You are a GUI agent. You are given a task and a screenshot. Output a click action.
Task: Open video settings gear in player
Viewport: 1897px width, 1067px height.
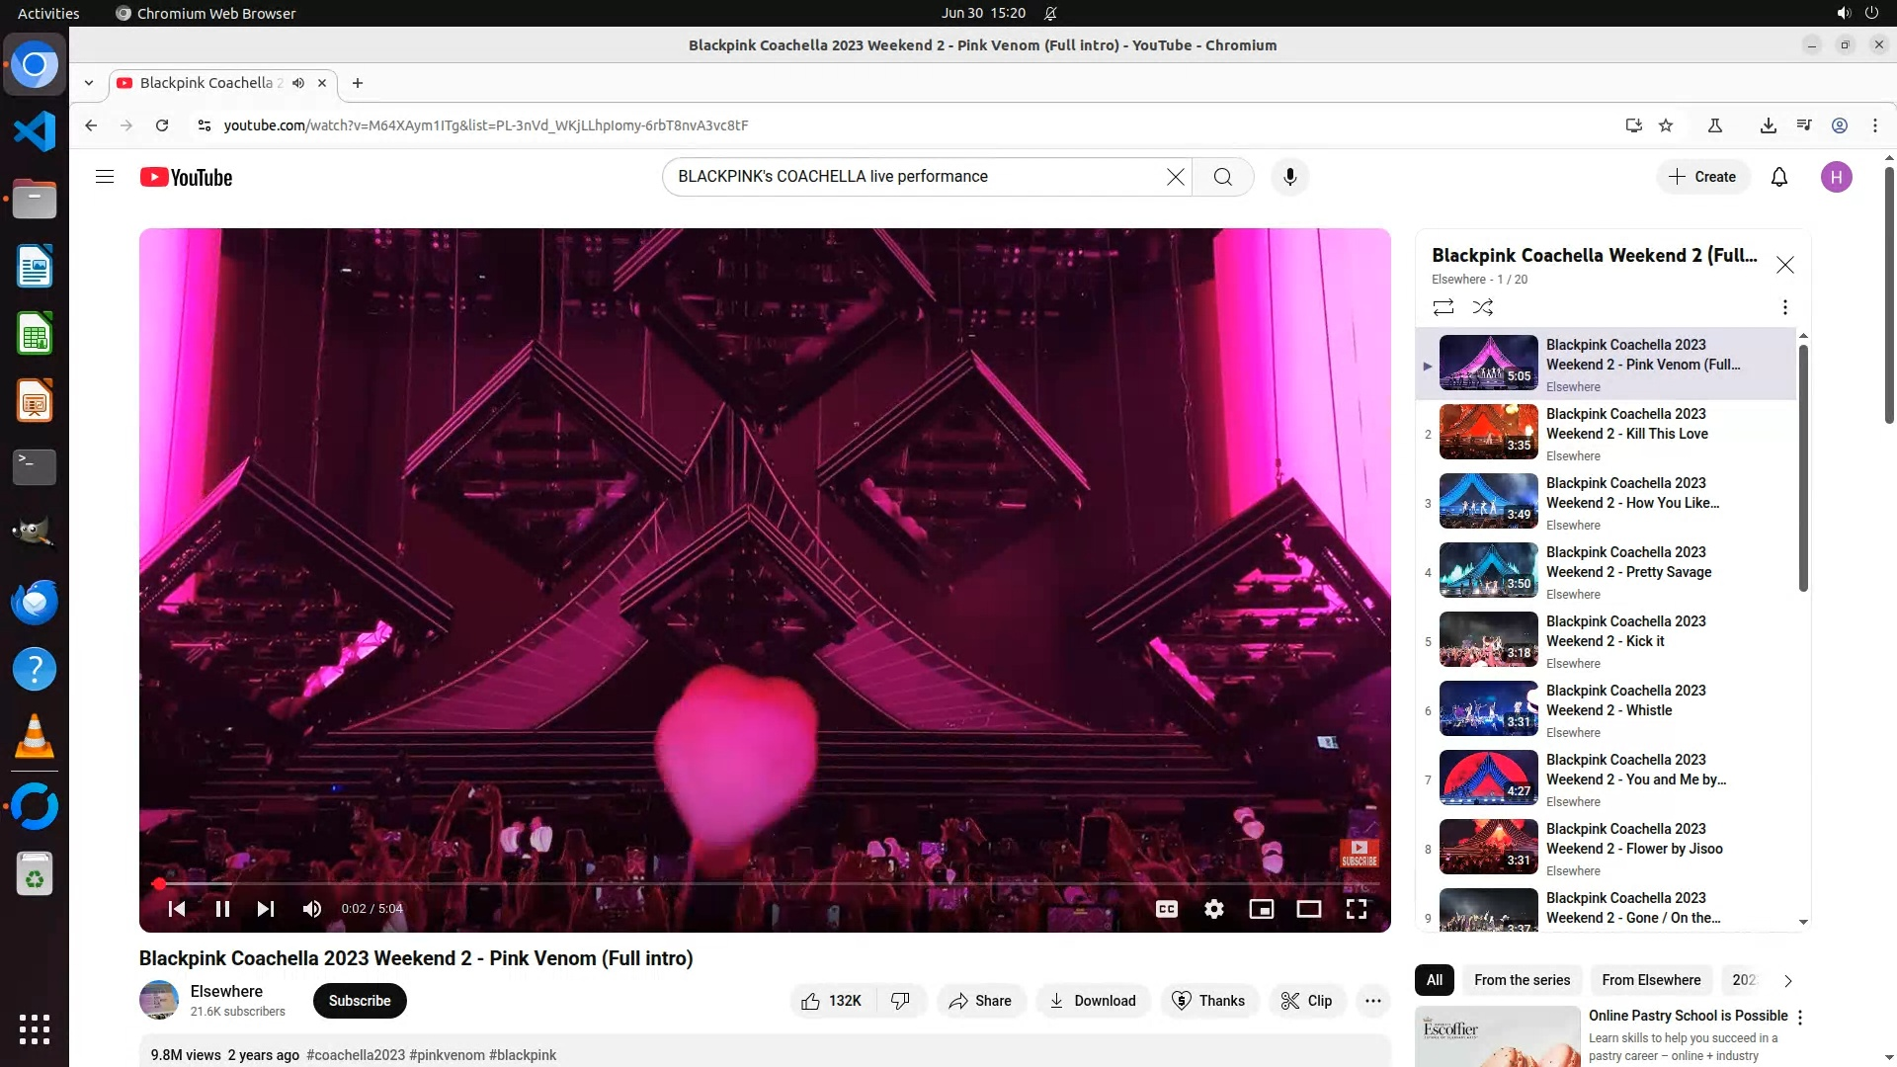[x=1213, y=909]
